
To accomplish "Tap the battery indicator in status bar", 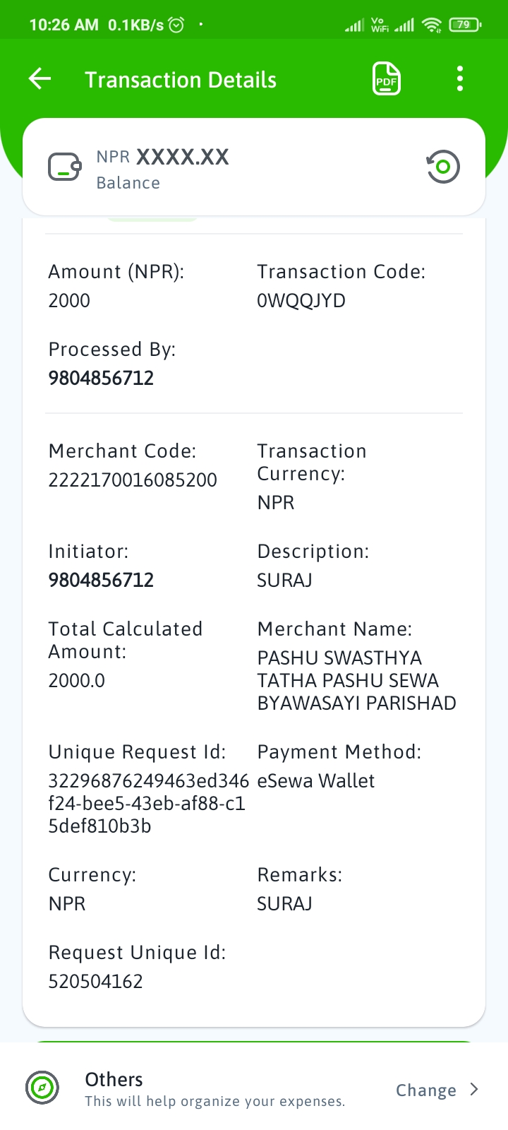I will (x=465, y=25).
